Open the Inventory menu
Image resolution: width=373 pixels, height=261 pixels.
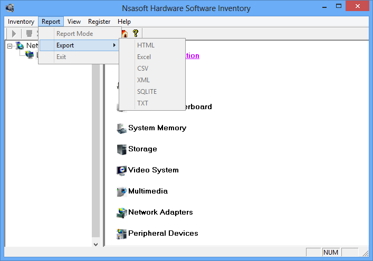[x=21, y=22]
